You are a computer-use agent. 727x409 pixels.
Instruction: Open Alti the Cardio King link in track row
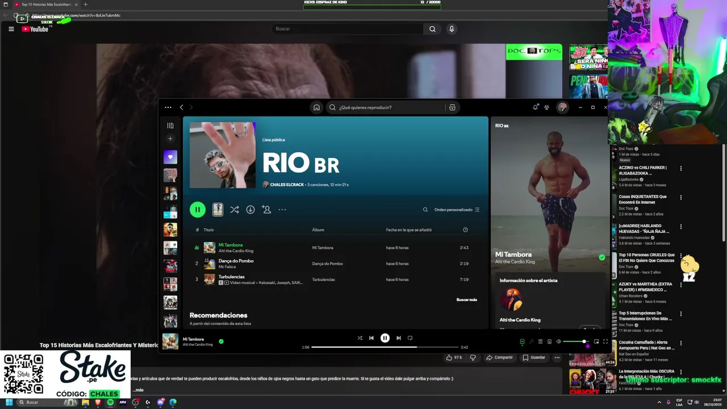236,251
